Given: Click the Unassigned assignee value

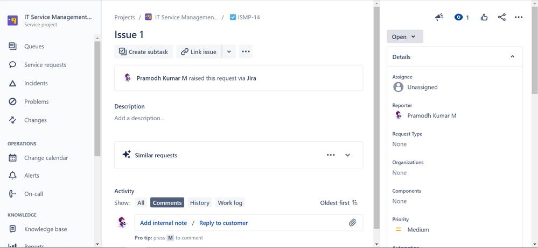Looking at the screenshot, I should coord(422,87).
